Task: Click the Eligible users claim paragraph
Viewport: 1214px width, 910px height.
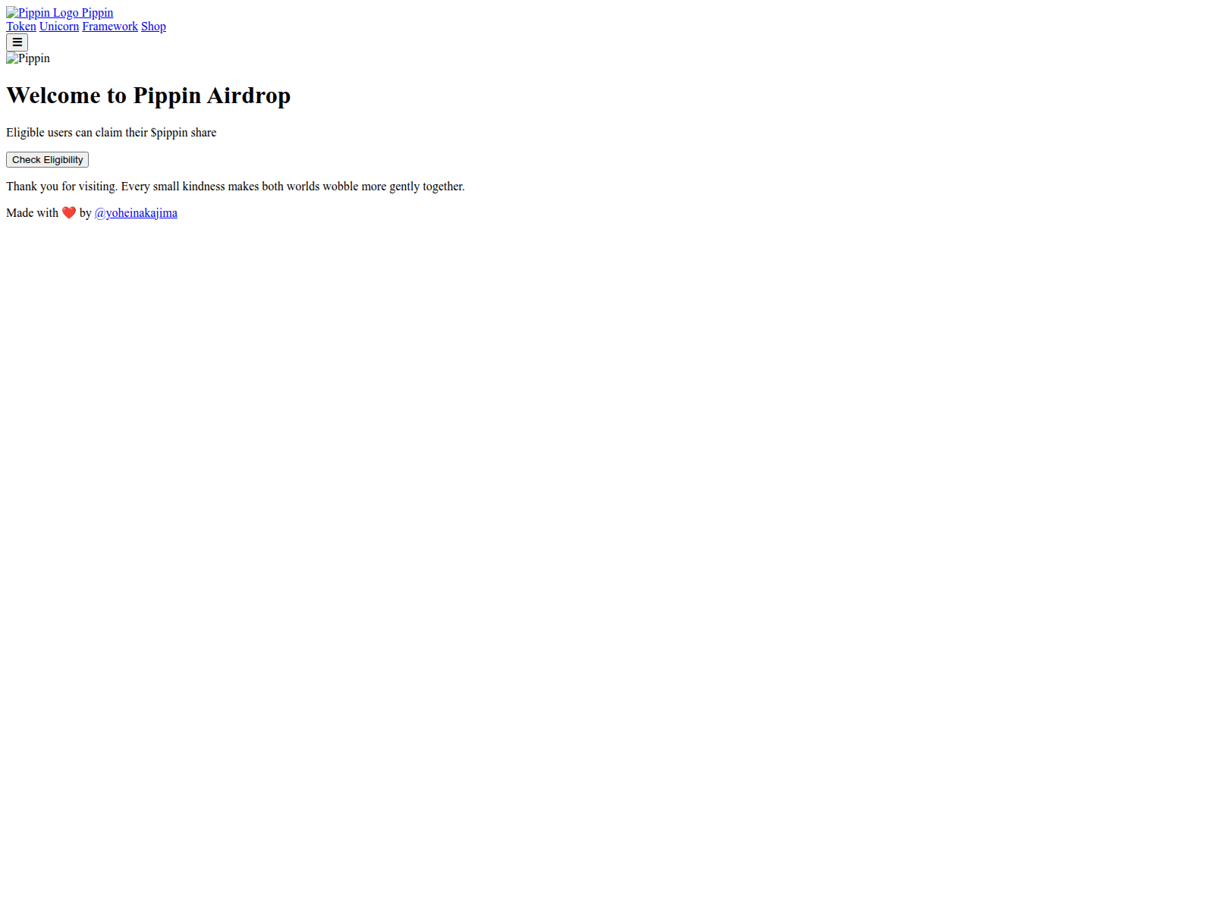Action: click(x=111, y=133)
